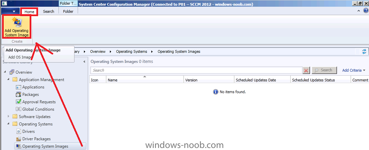Collapse the Overview tree node arrow

pyautogui.click(x=5, y=72)
